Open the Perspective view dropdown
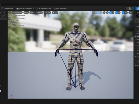139x104 pixels. coord(17,12)
